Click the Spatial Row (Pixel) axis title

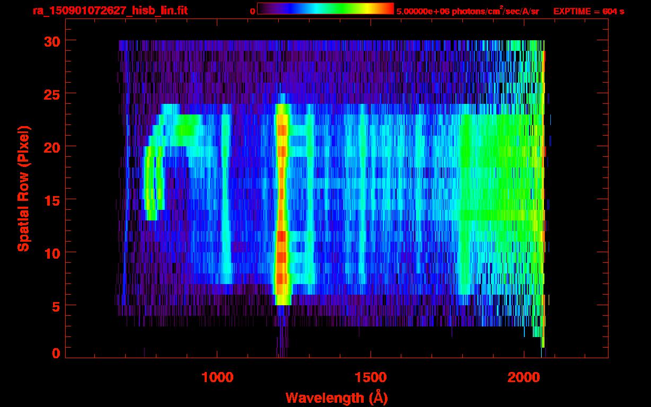click(23, 188)
